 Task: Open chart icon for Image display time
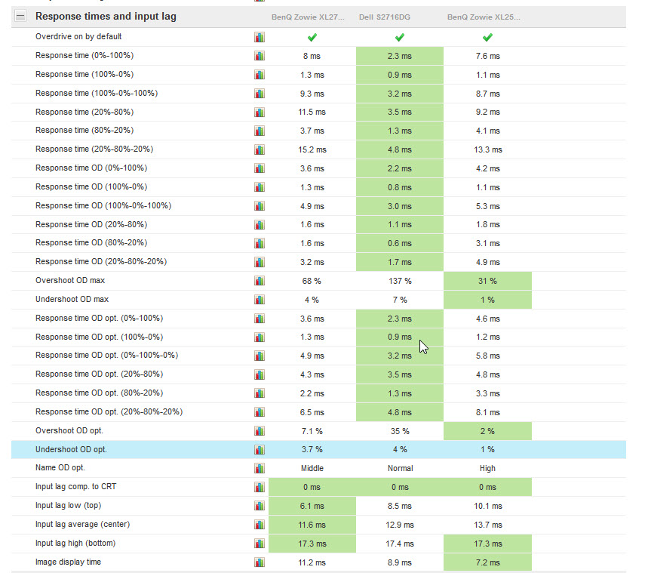click(260, 562)
